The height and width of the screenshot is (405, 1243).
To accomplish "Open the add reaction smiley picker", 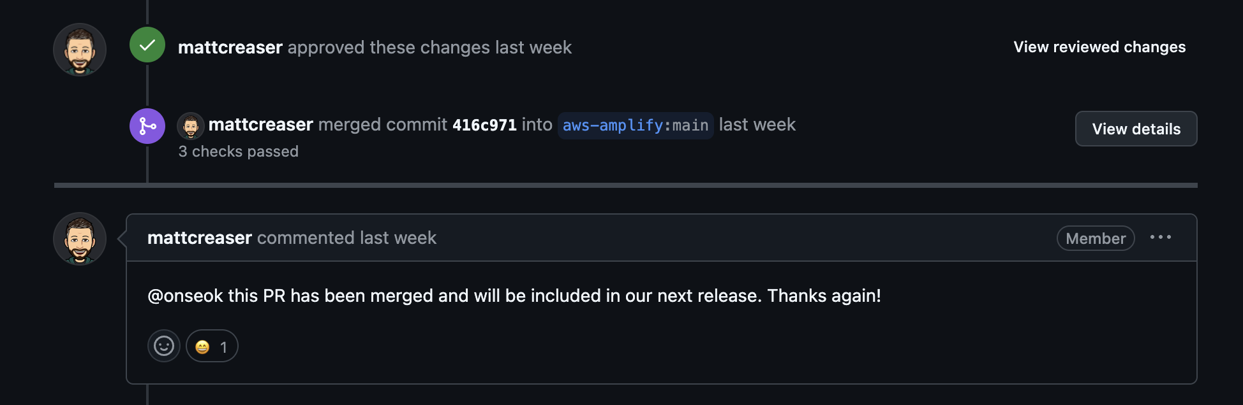I will [164, 346].
